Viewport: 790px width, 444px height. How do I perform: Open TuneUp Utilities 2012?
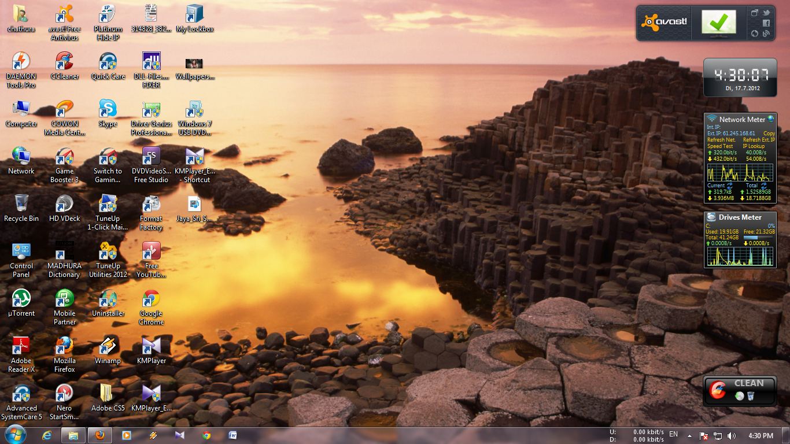coord(107,251)
